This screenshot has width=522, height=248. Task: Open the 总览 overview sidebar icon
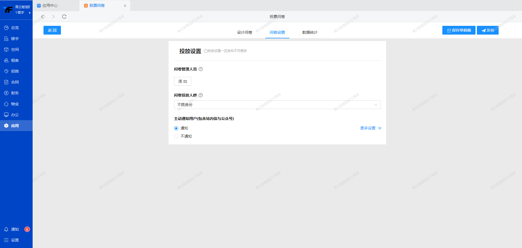point(6,28)
